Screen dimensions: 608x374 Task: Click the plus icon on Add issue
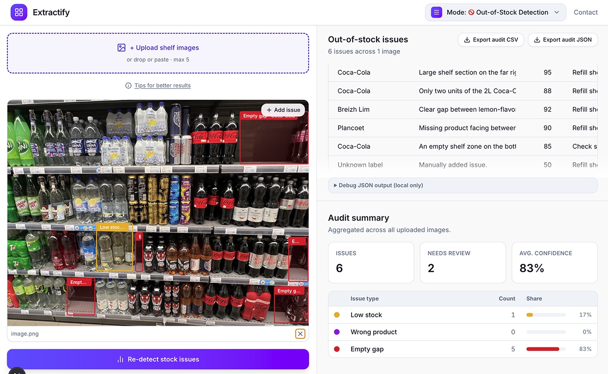pos(269,110)
